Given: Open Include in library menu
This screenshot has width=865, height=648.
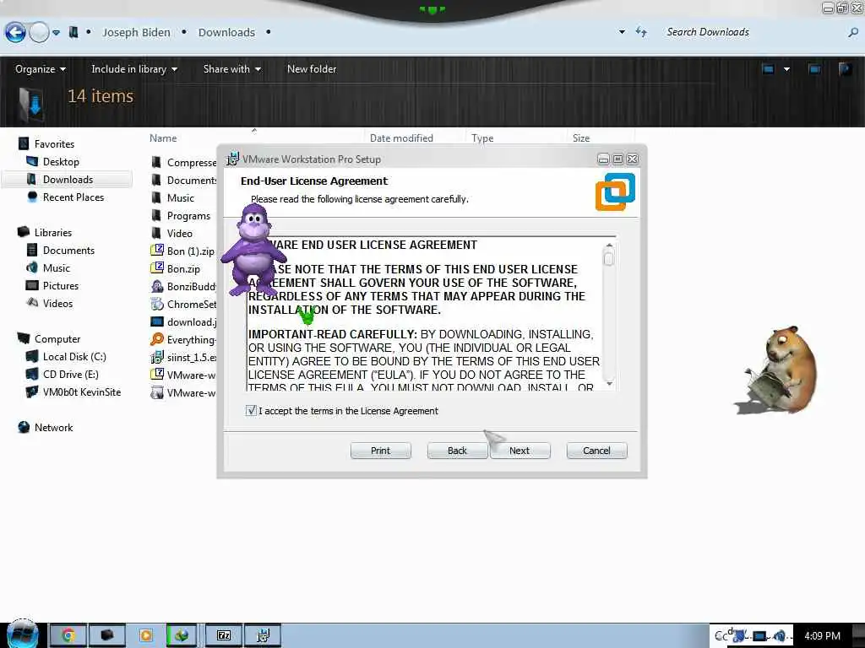Looking at the screenshot, I should 134,69.
